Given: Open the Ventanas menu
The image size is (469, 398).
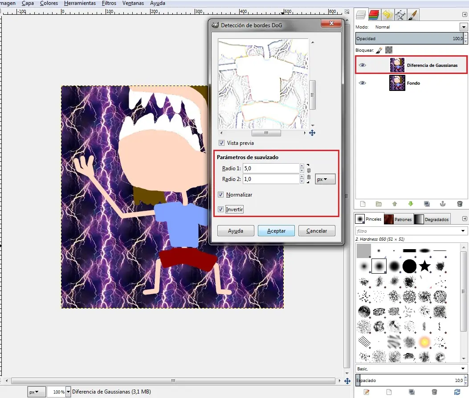Looking at the screenshot, I should click(x=133, y=3).
